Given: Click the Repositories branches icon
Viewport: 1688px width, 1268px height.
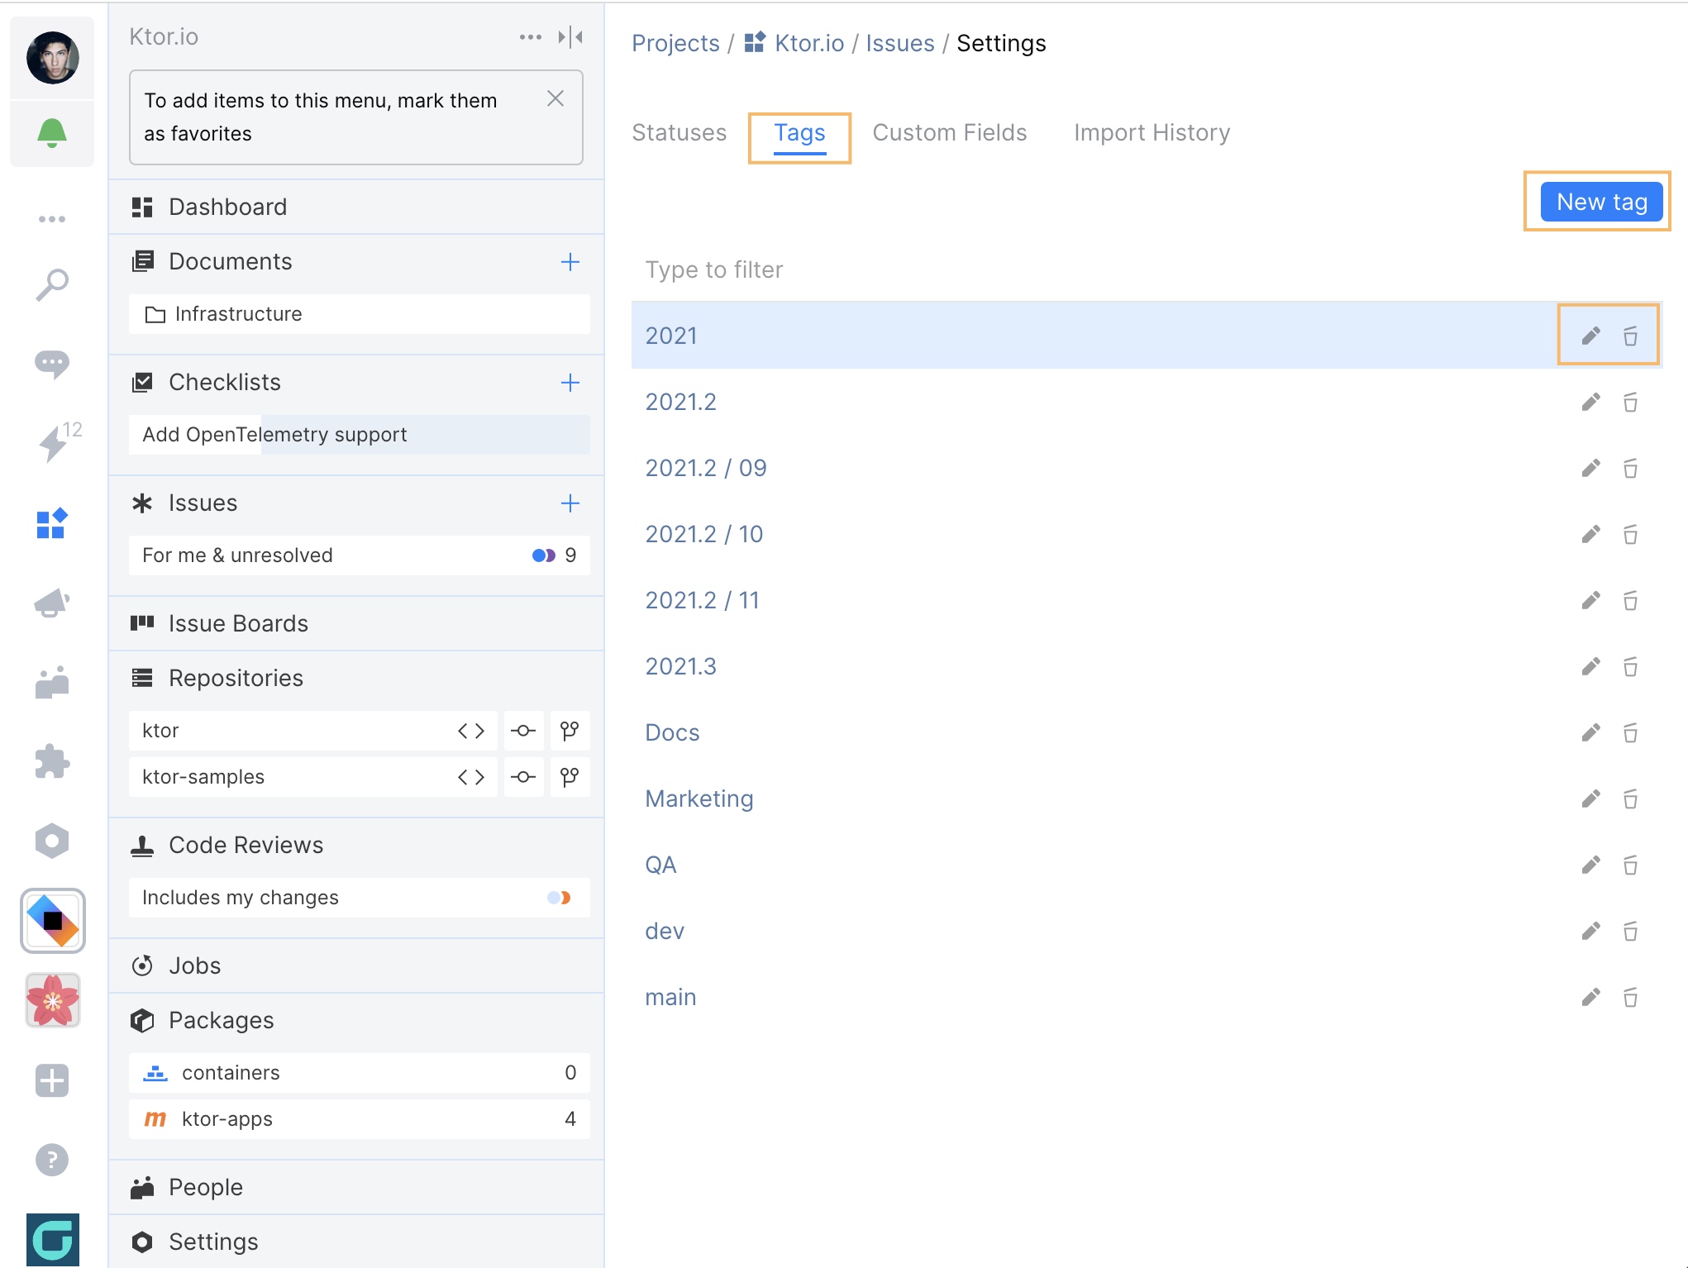Looking at the screenshot, I should coord(569,730).
